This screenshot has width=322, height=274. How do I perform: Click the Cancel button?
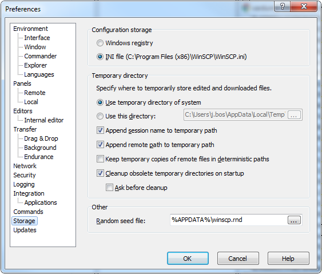point(238,259)
